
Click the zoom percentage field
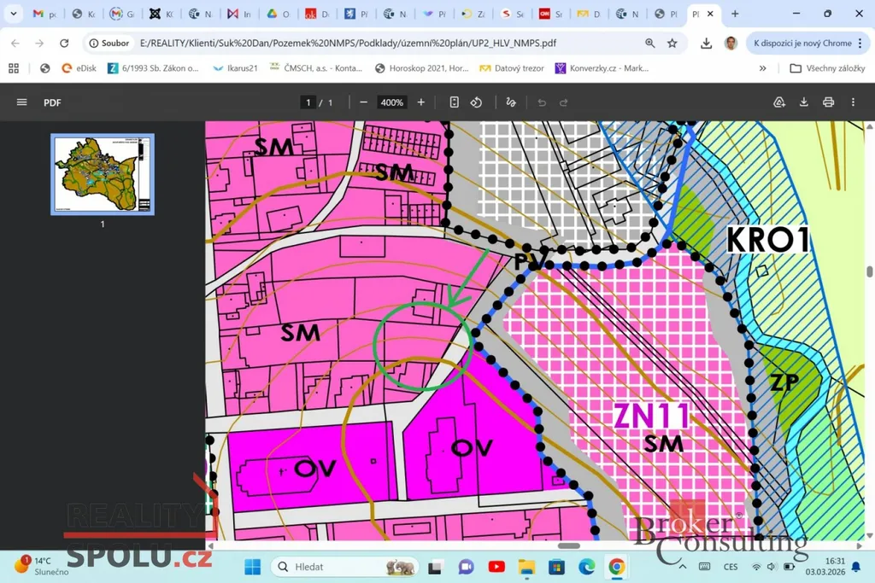click(392, 102)
